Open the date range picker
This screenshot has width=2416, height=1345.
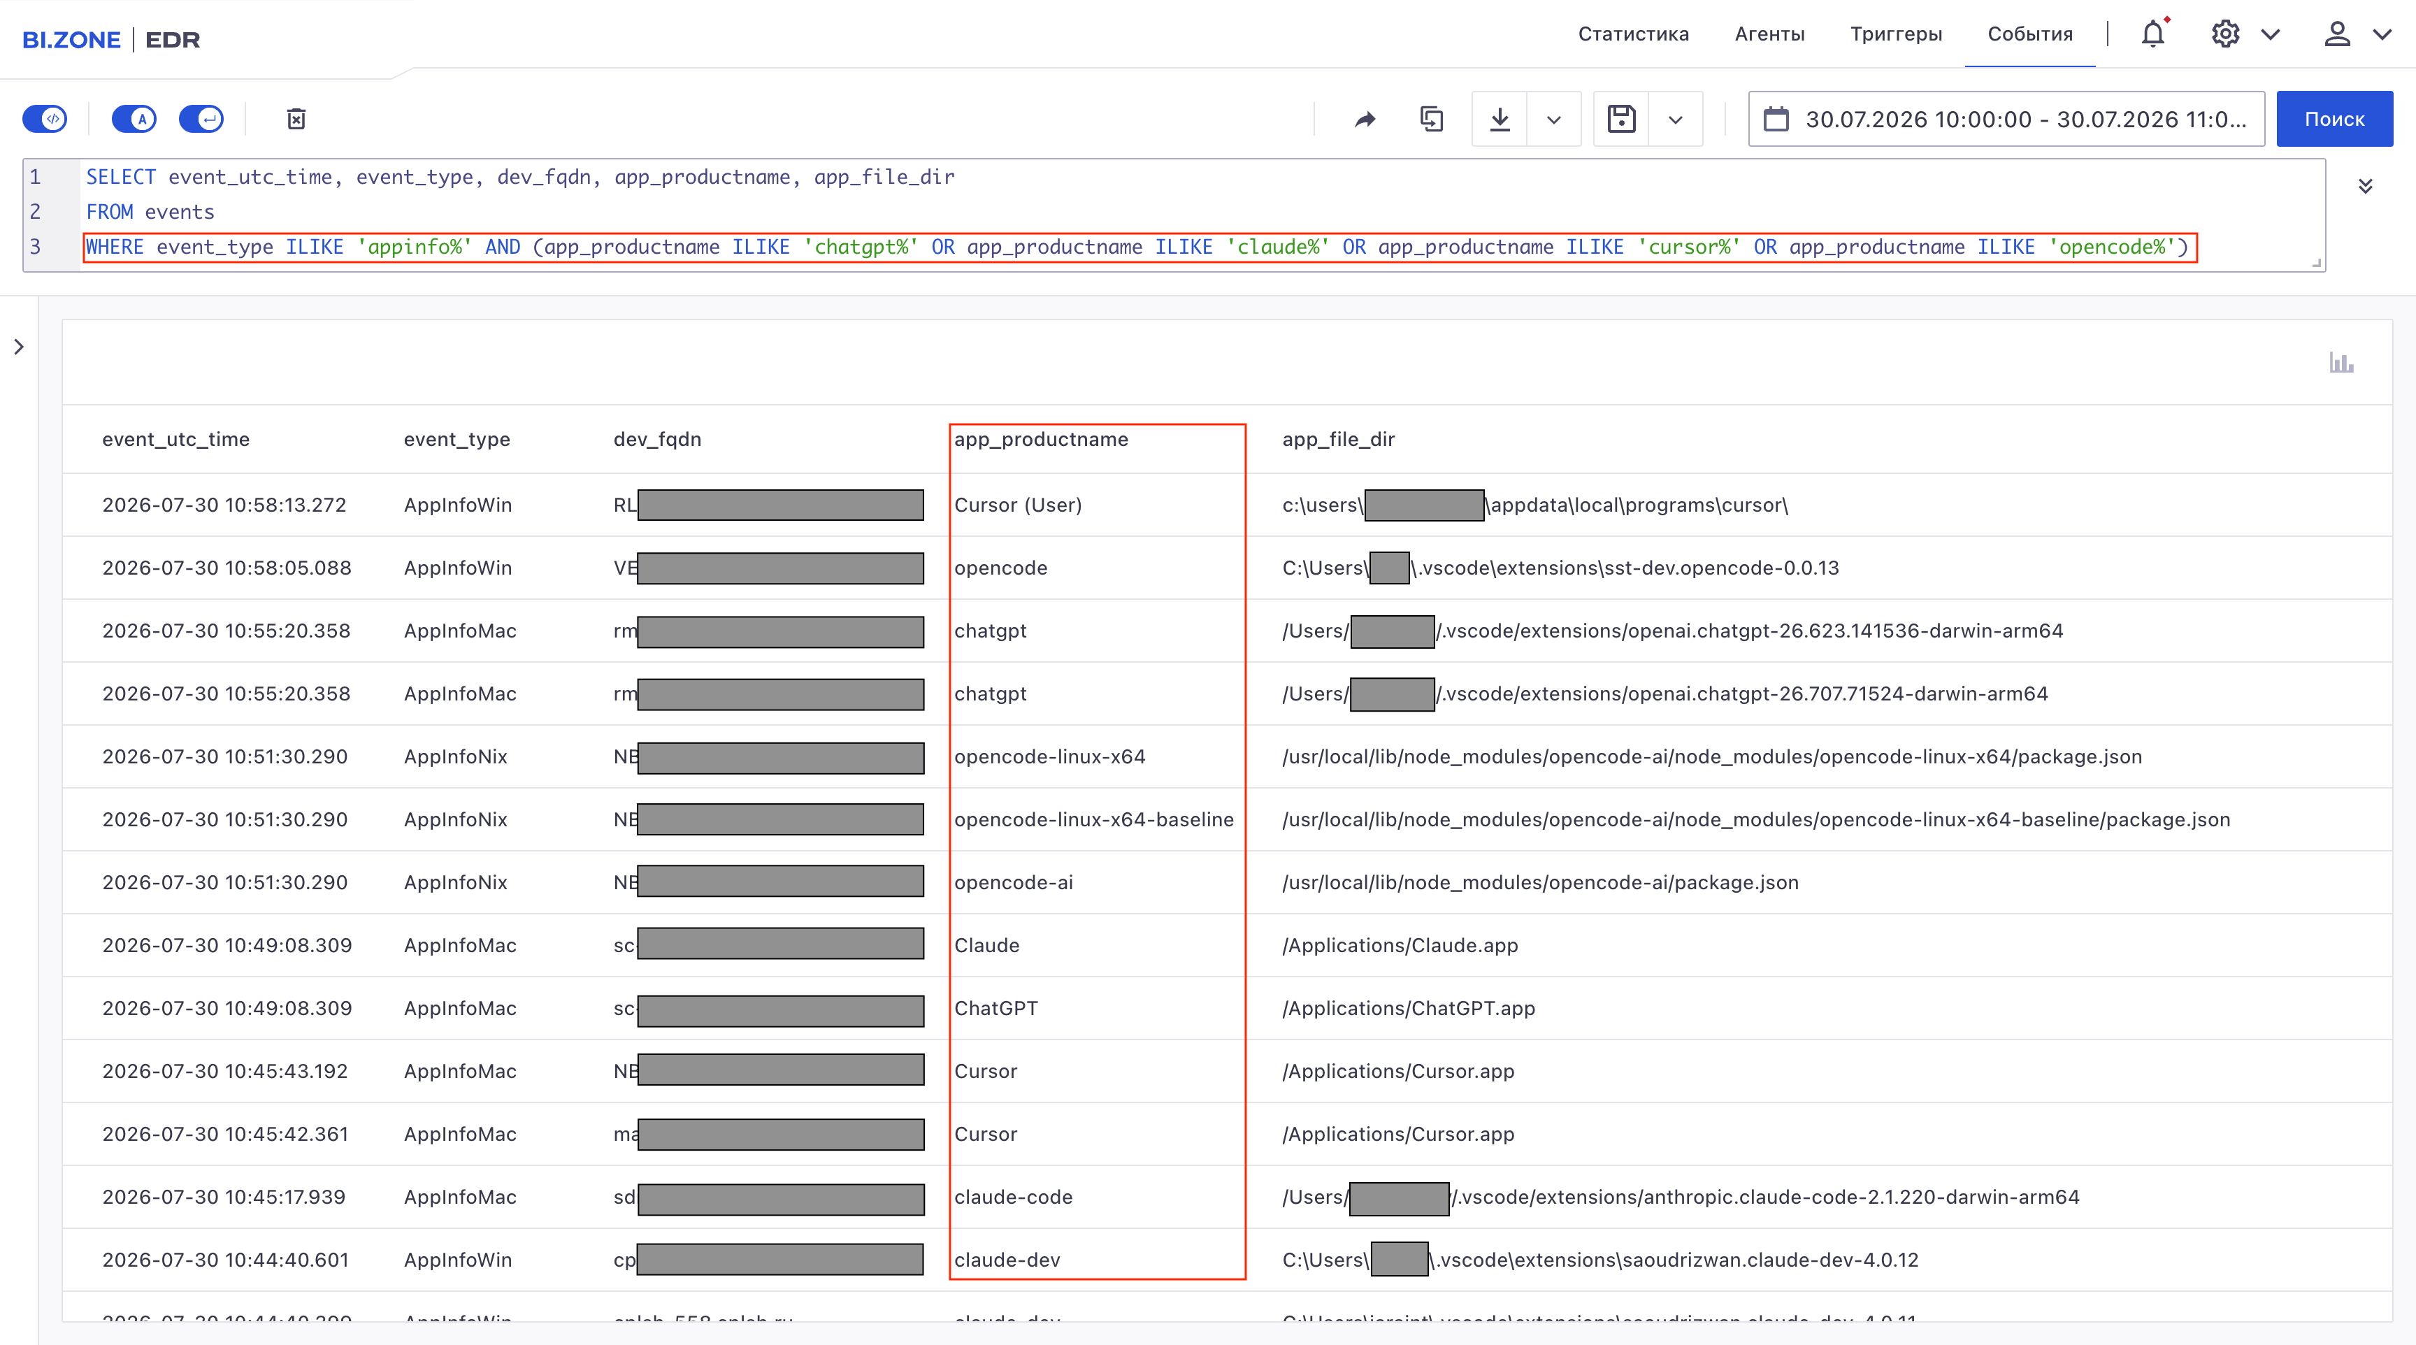click(2006, 119)
